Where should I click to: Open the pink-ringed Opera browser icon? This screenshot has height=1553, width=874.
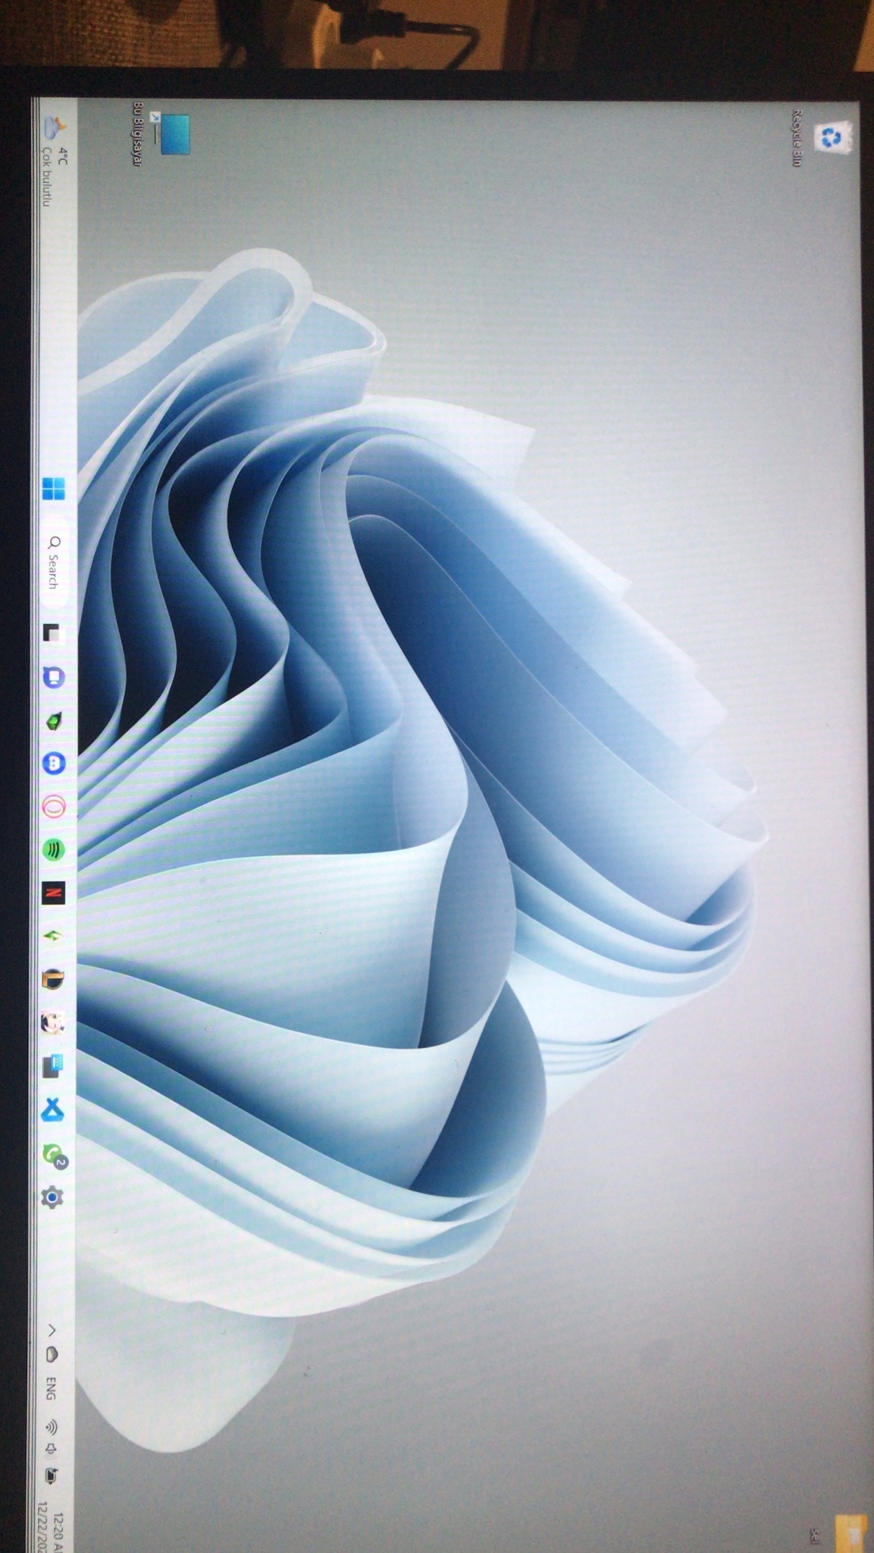52,807
